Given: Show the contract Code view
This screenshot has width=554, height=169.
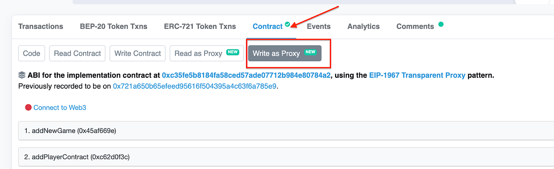Looking at the screenshot, I should pyautogui.click(x=31, y=53).
